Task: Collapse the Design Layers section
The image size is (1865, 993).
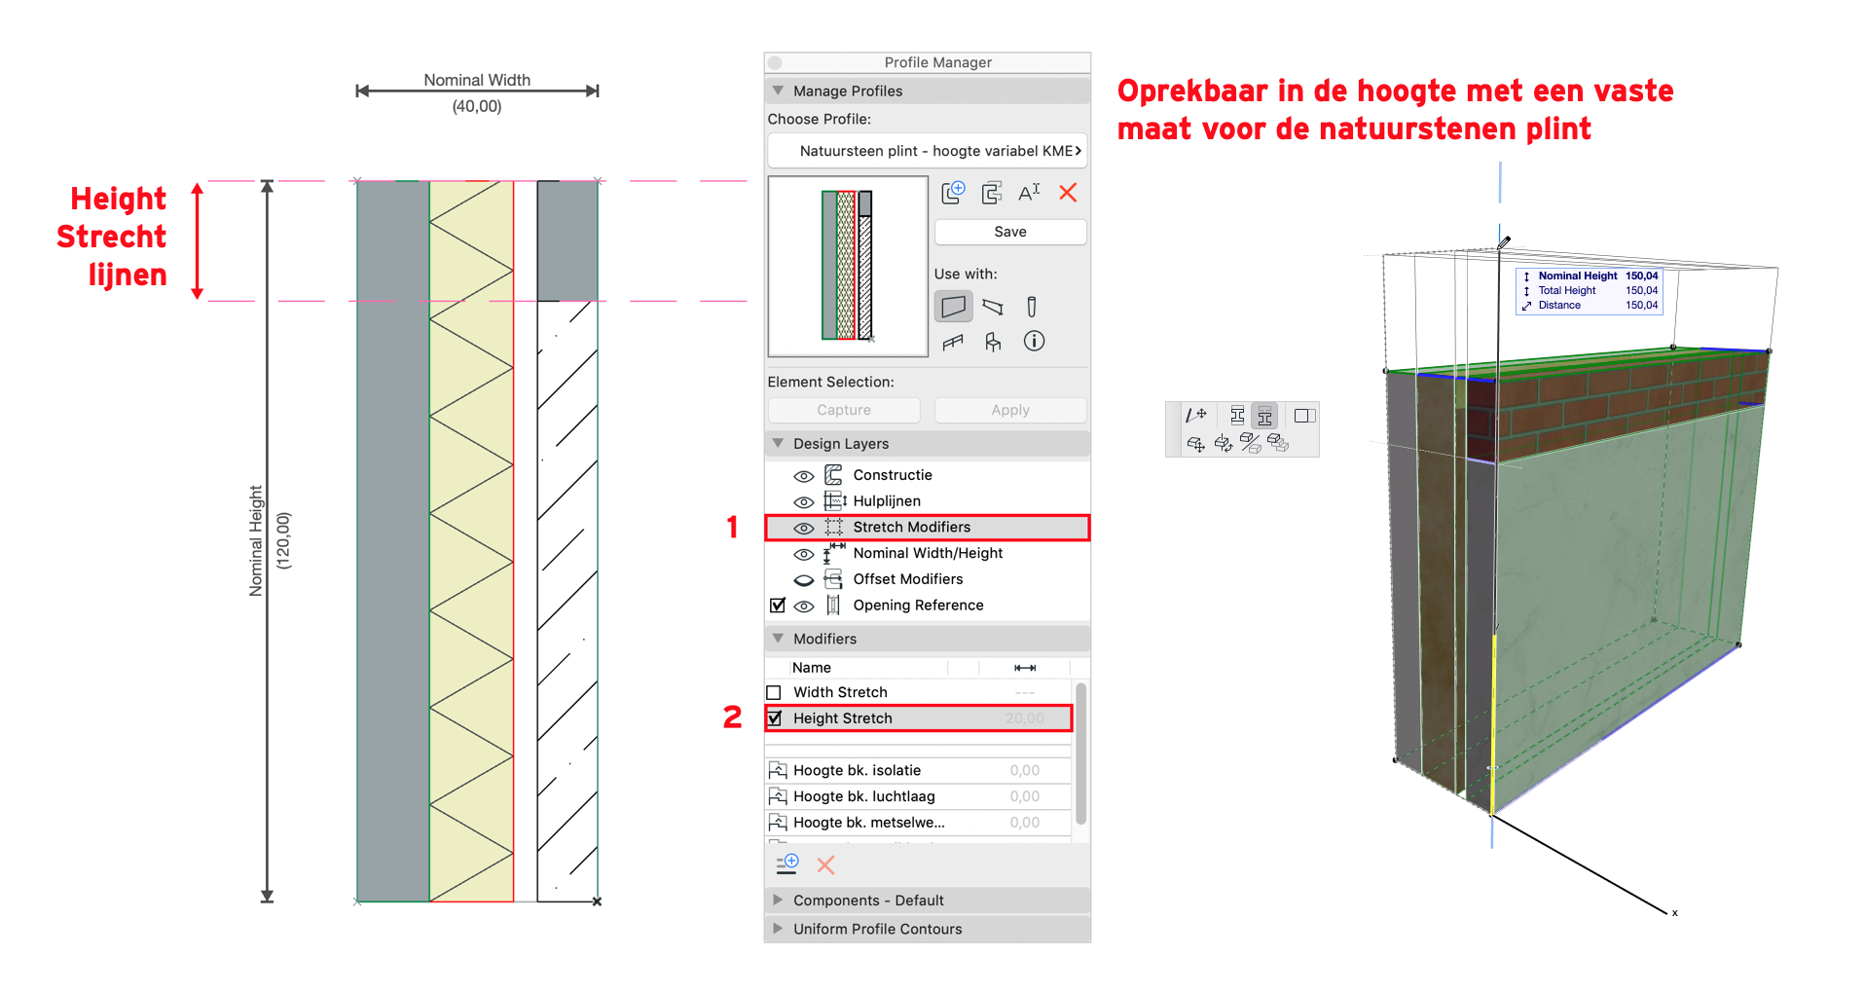Action: 778,443
